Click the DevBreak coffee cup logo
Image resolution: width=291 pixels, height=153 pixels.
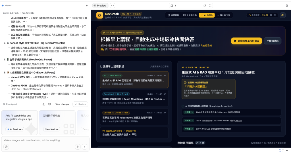(x=100, y=15)
